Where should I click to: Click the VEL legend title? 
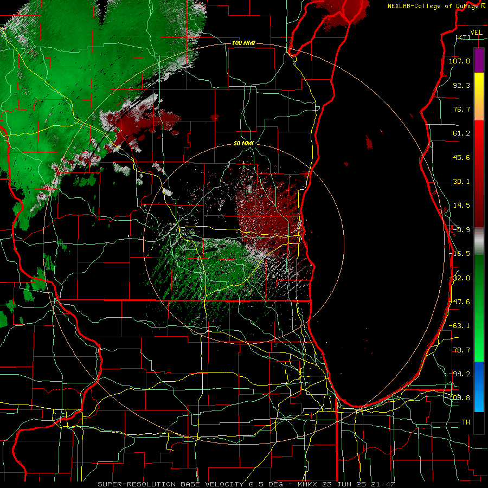click(476, 33)
